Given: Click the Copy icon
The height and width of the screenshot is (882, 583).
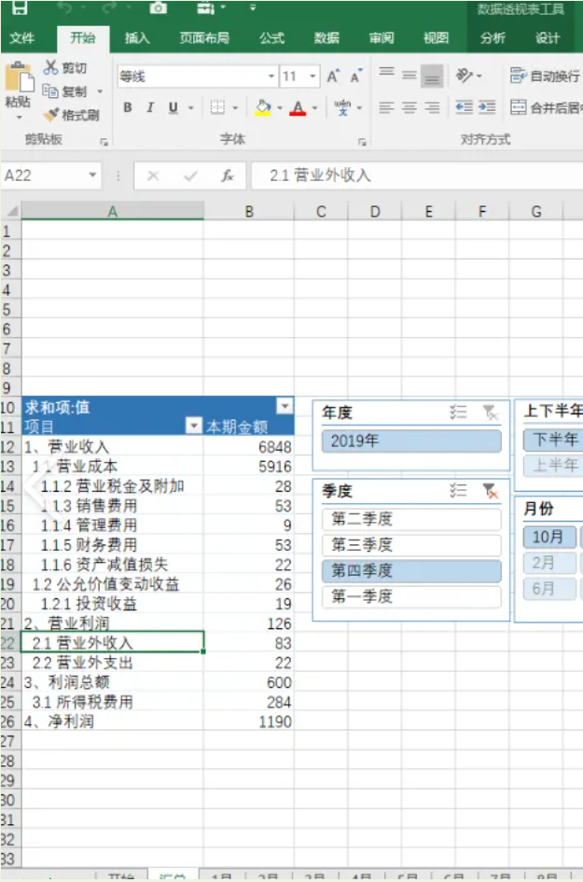Looking at the screenshot, I should (x=50, y=91).
